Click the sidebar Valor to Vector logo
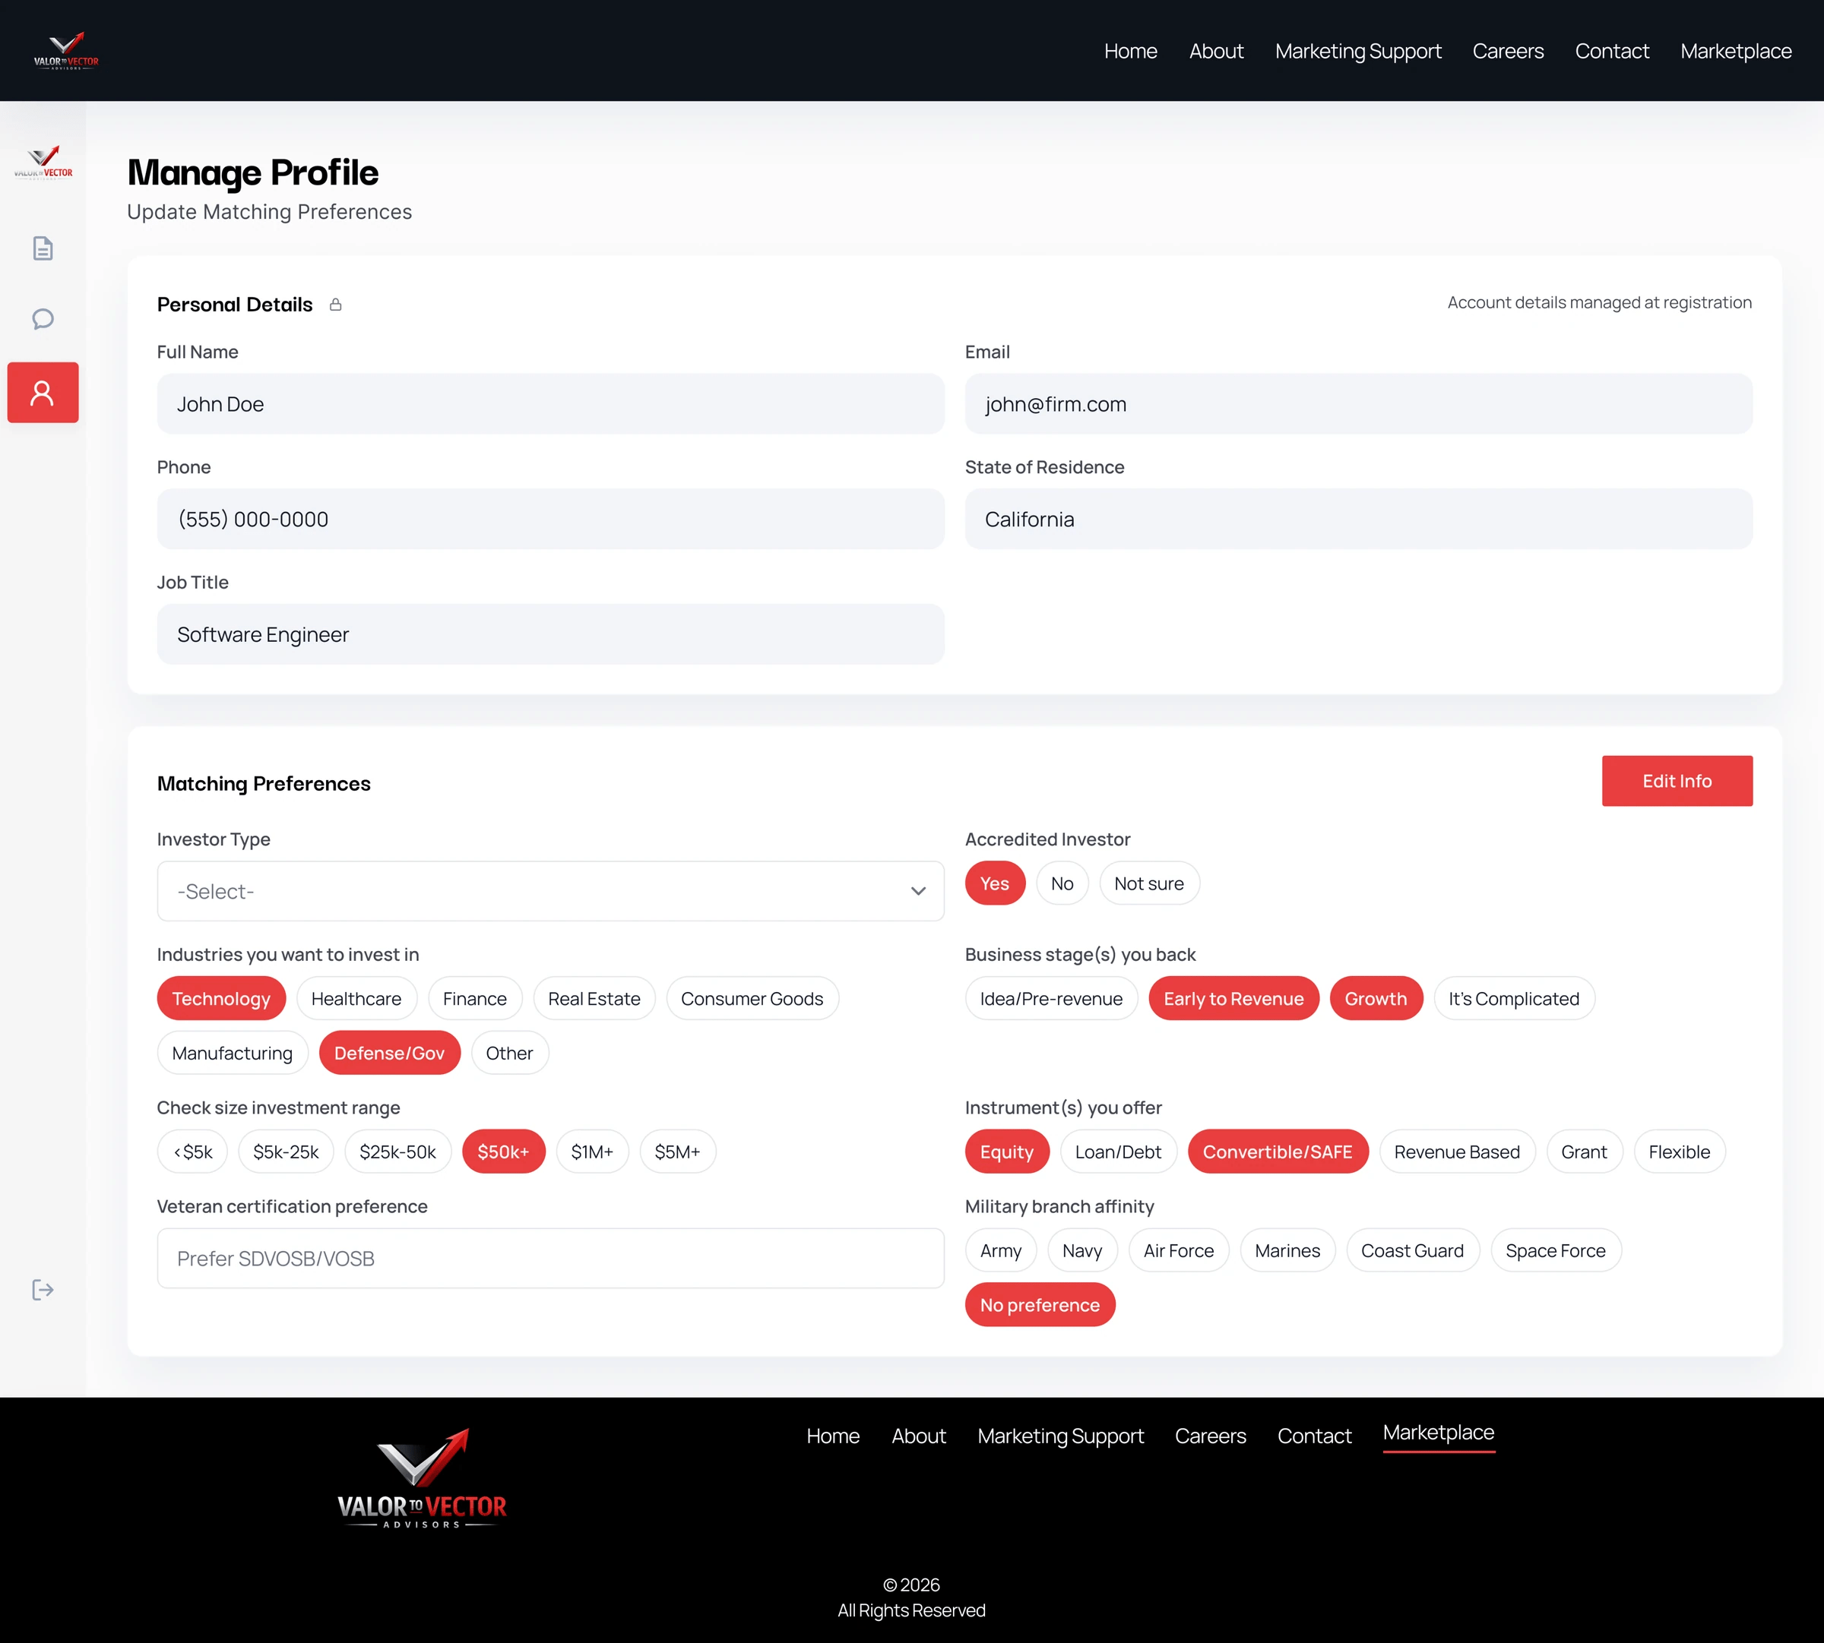The image size is (1824, 1643). (x=43, y=163)
